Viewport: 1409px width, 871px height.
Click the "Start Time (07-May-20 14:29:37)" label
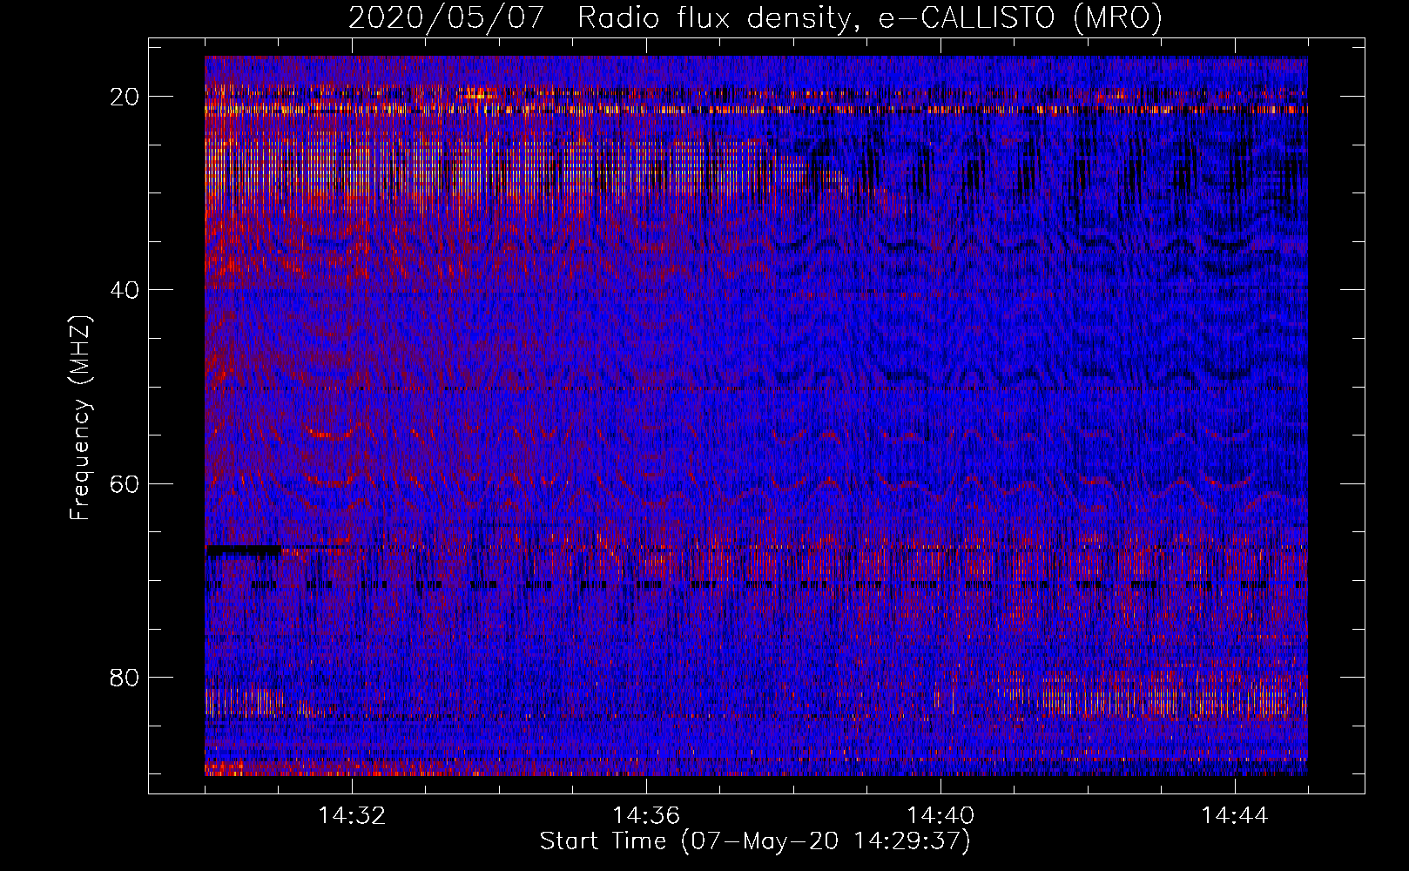[x=755, y=841]
